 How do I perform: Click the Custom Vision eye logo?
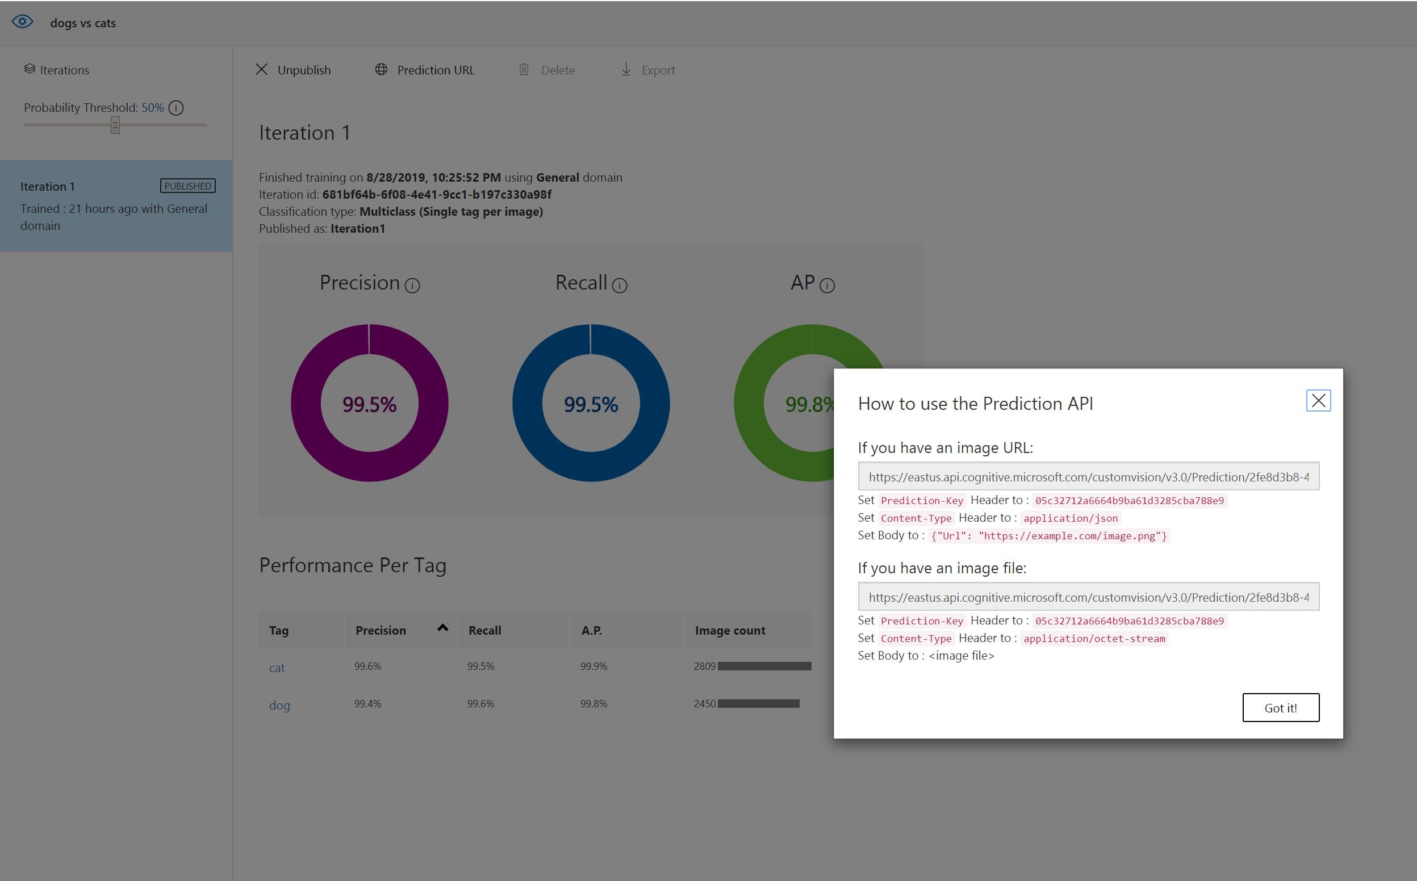pyautogui.click(x=22, y=22)
